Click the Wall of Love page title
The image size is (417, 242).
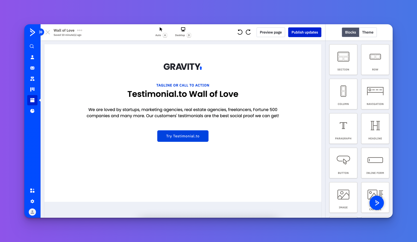pyautogui.click(x=64, y=30)
